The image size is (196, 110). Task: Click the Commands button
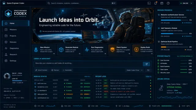click(67, 70)
